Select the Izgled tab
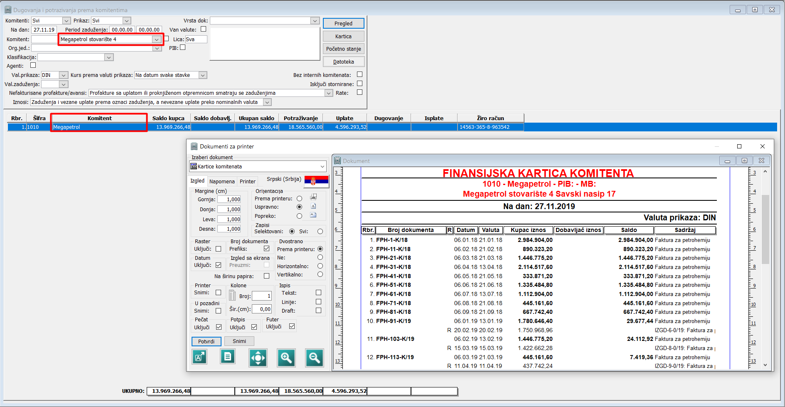Viewport: 785px width, 407px height. (197, 180)
